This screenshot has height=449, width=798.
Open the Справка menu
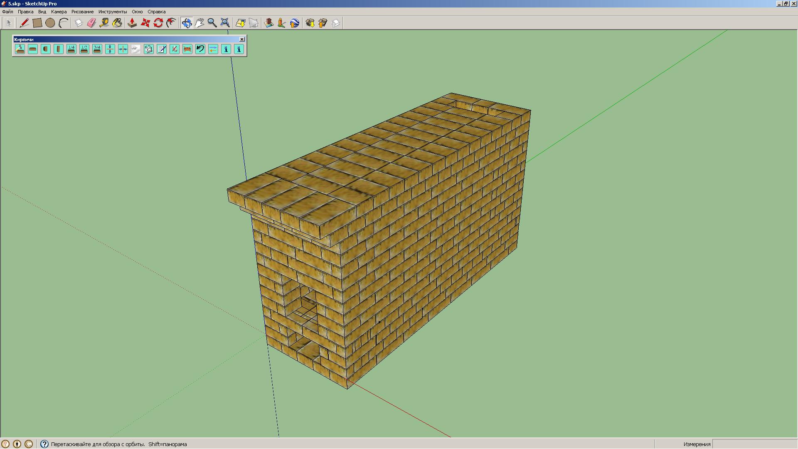[x=156, y=12]
